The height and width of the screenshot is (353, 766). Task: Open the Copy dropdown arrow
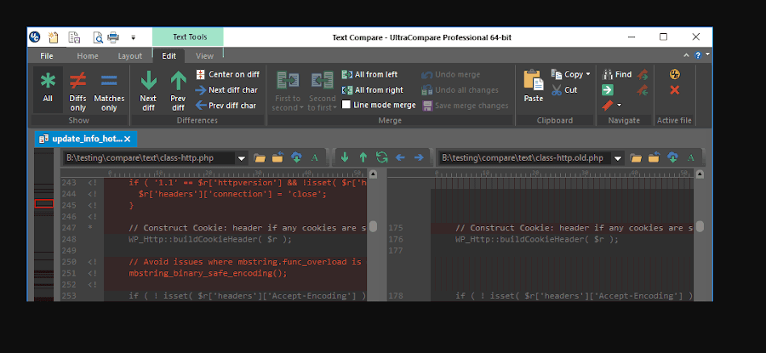(x=588, y=74)
